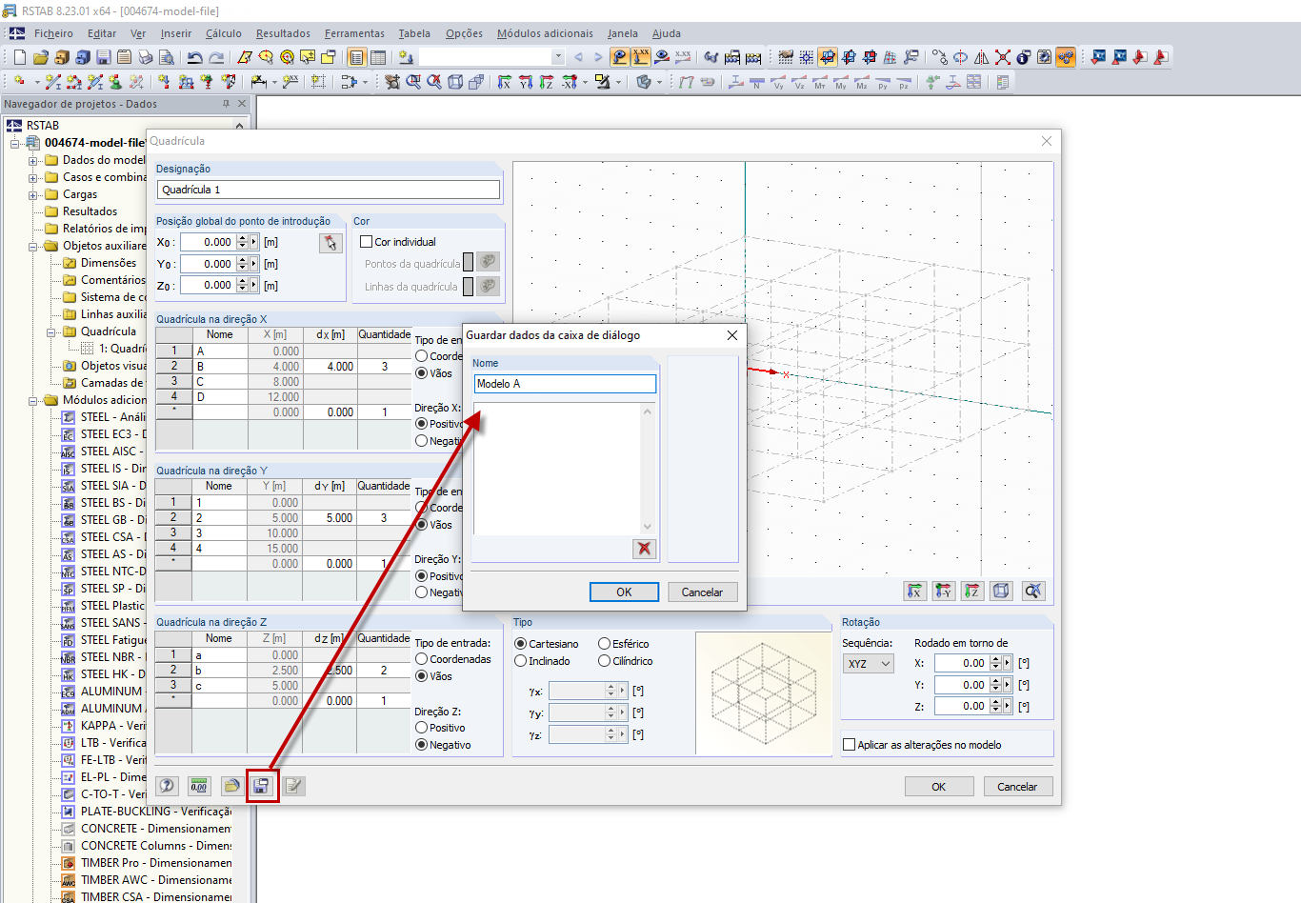Save dialog data with the floppy icon
This screenshot has height=903, width=1301.
261,786
